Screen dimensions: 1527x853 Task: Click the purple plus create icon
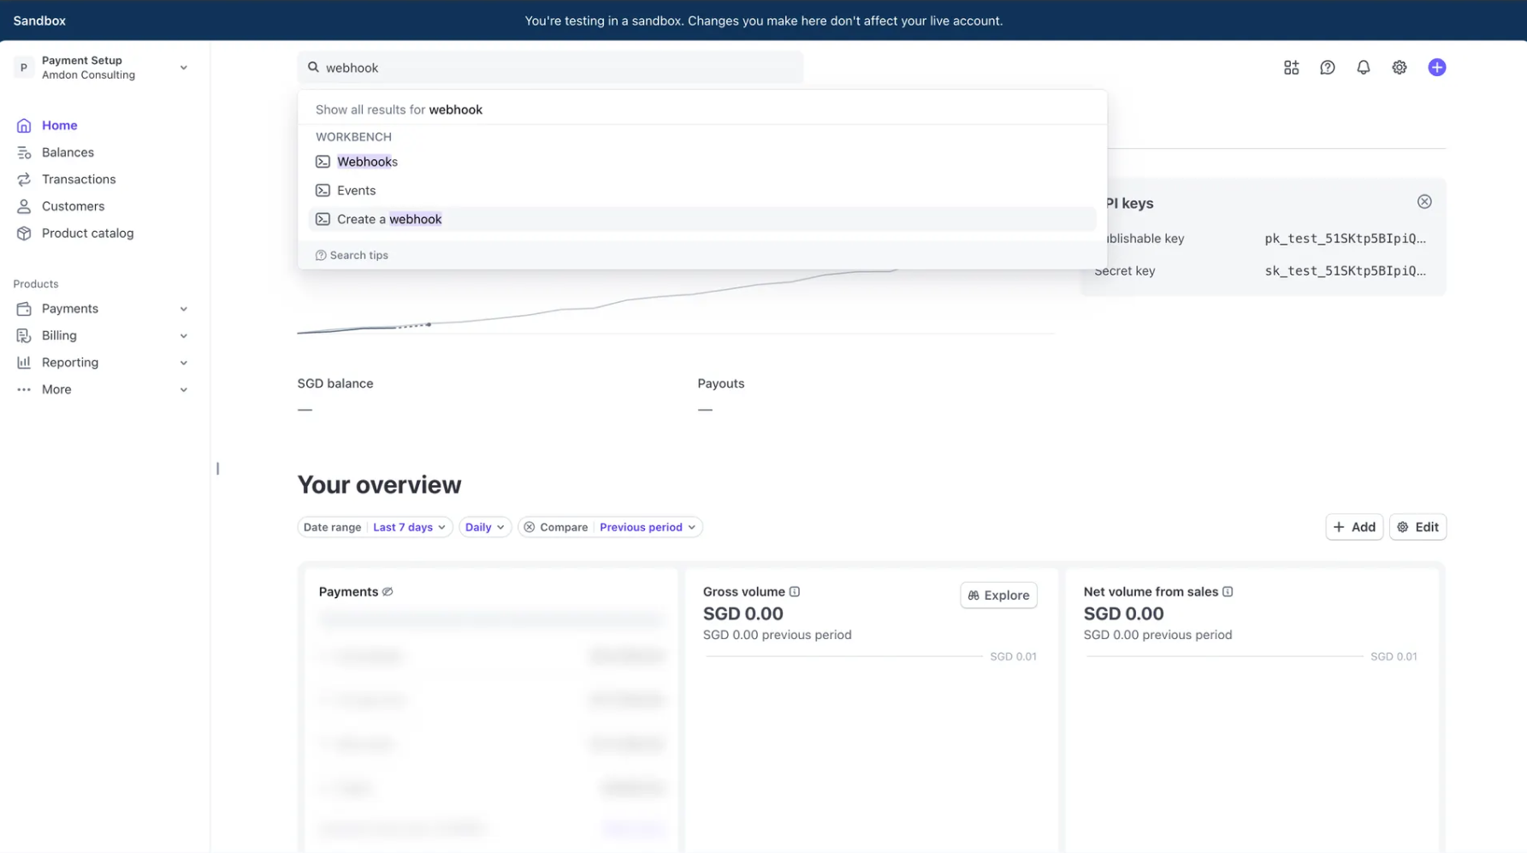[x=1437, y=67]
